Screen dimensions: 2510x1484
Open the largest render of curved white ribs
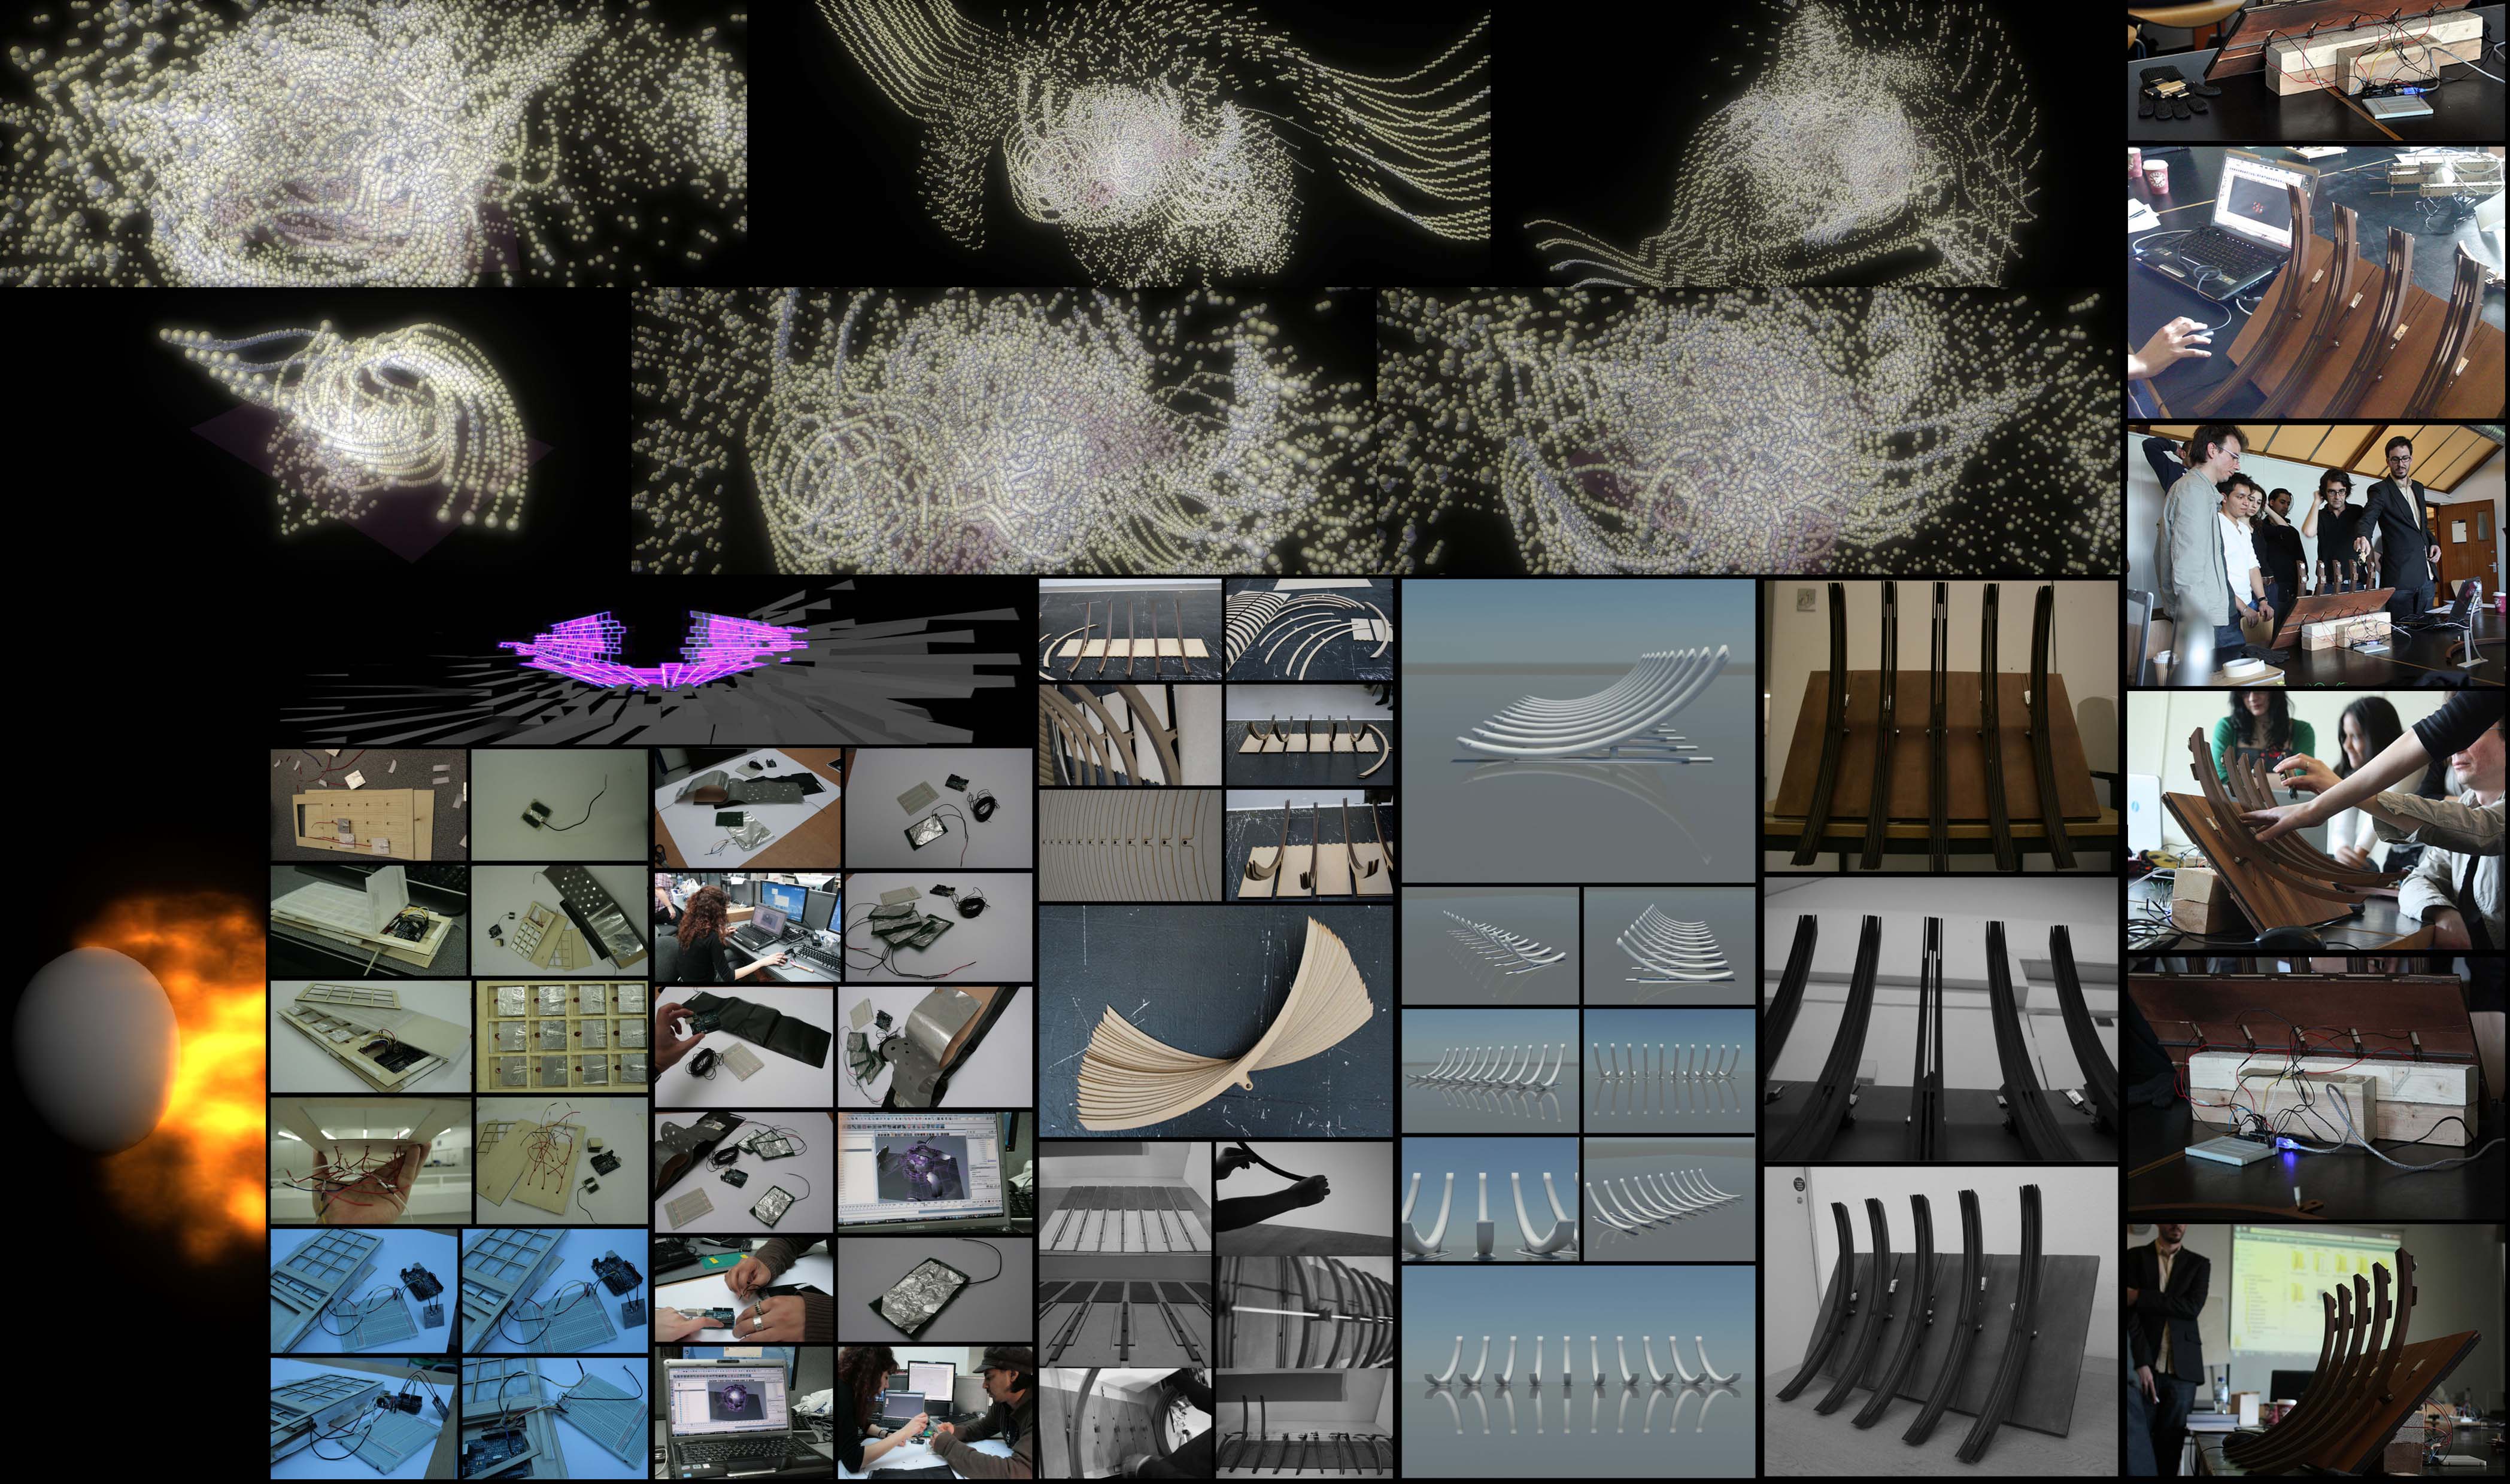[x=1577, y=730]
